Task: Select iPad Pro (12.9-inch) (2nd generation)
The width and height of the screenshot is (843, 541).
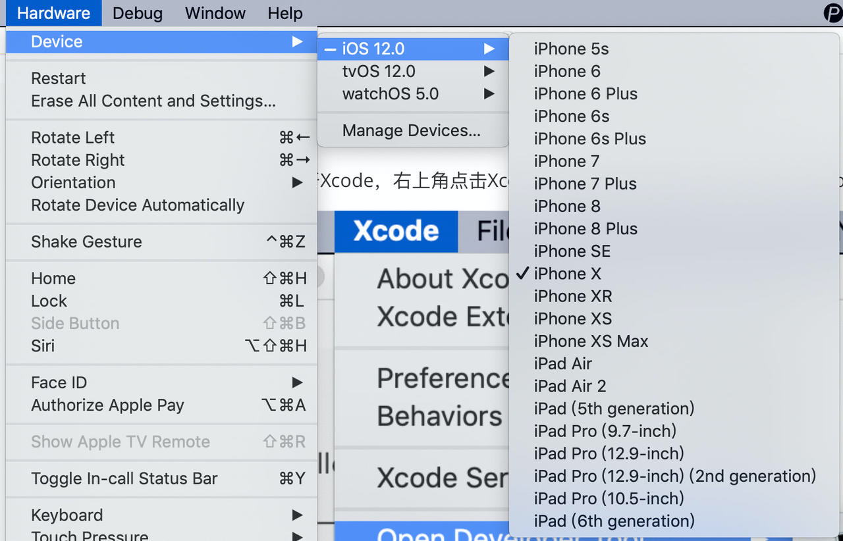Action: [x=674, y=476]
